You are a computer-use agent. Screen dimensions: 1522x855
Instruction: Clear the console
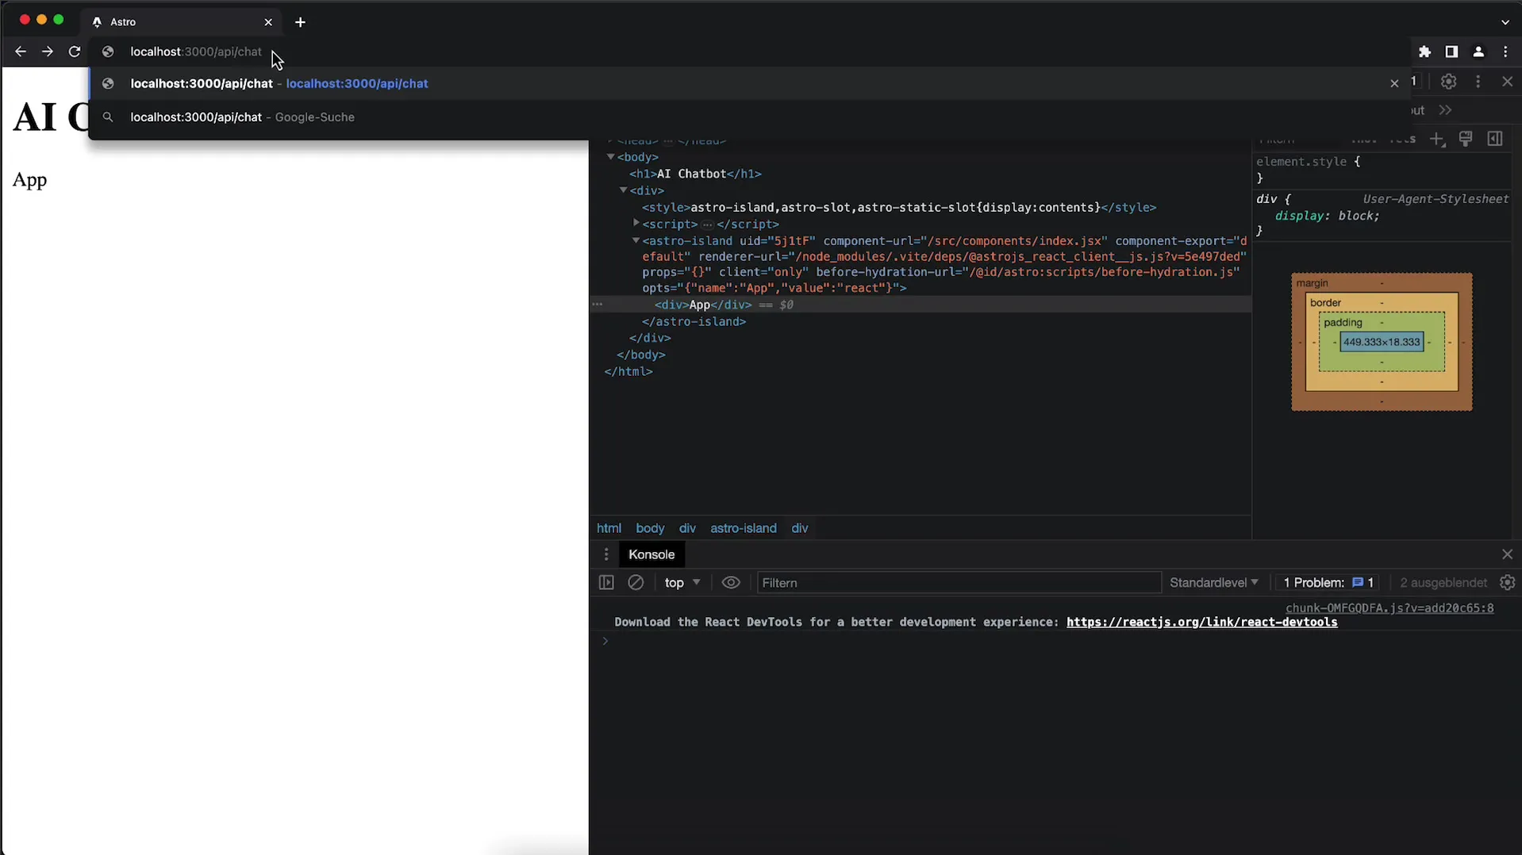(636, 583)
